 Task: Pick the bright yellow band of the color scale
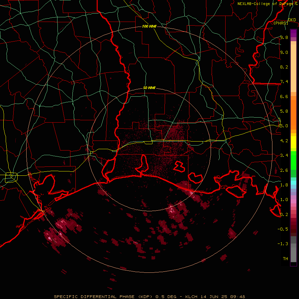pos(293,142)
